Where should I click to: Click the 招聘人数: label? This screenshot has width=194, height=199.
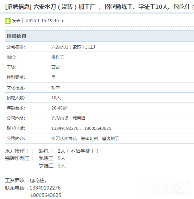click(16, 98)
